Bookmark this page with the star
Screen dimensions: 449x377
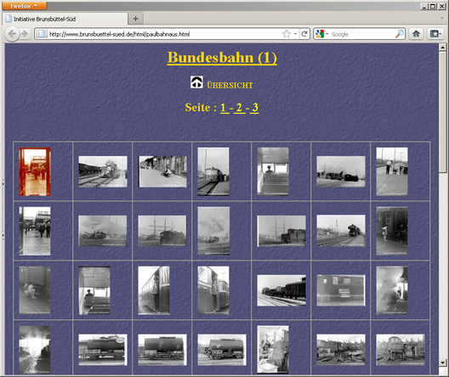(x=287, y=34)
